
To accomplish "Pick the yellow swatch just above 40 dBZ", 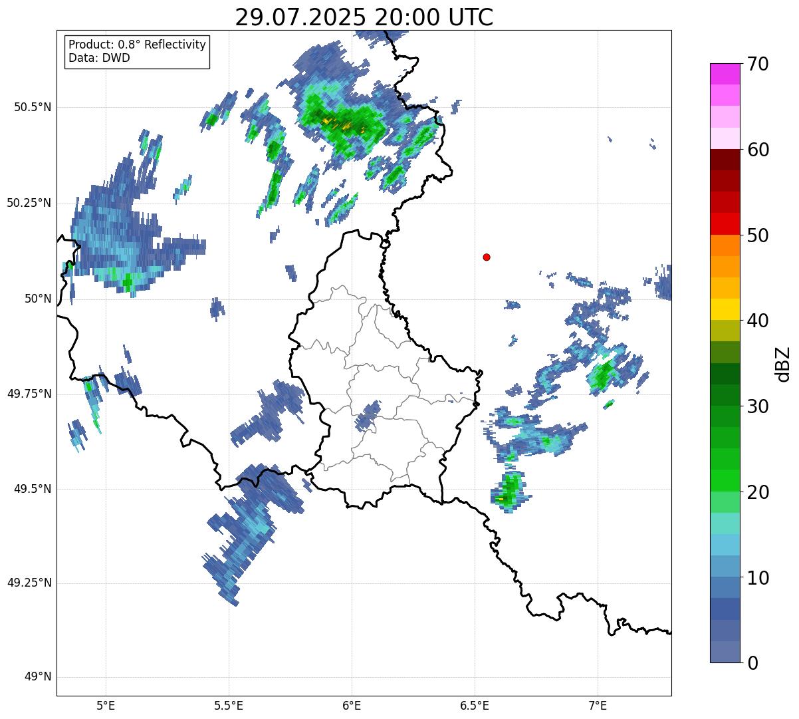I will pos(725,309).
